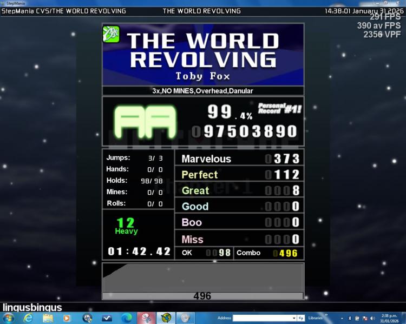Click the Address bar refresh go button
This screenshot has width=406, height=324.
pyautogui.click(x=301, y=318)
